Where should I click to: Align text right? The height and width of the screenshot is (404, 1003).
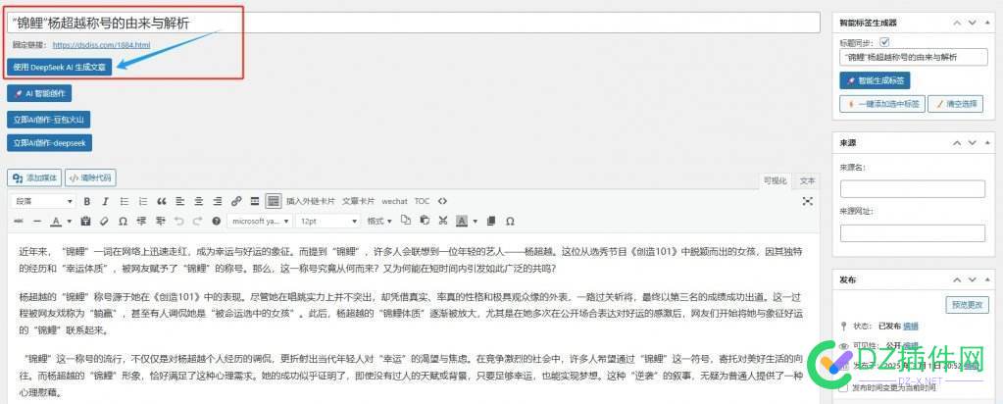point(218,201)
